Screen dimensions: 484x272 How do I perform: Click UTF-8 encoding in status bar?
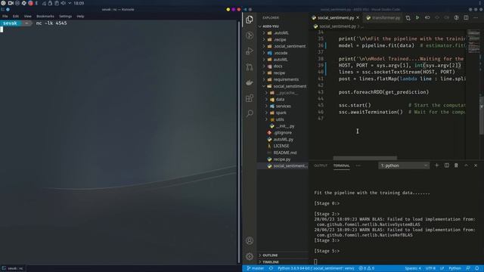tap(430, 268)
